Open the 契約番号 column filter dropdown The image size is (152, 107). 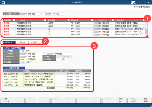click(68, 20)
